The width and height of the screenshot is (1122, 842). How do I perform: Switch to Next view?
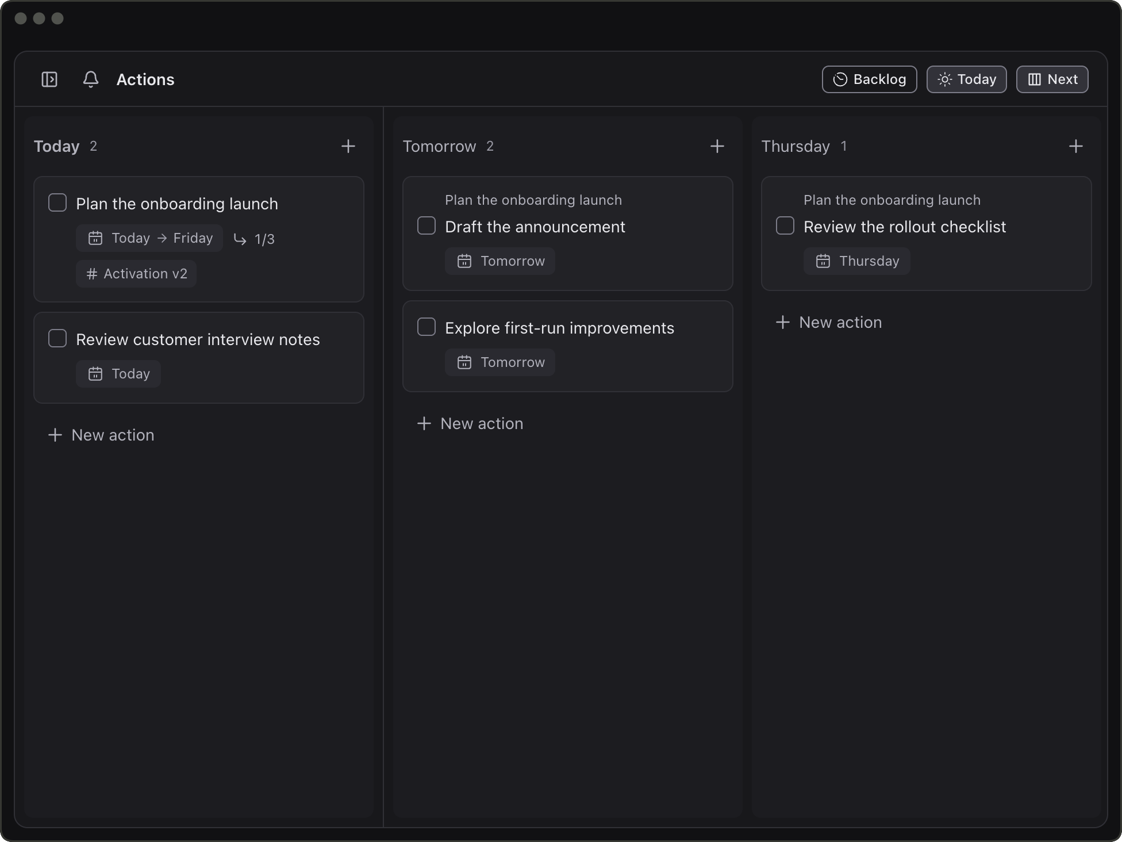point(1052,79)
